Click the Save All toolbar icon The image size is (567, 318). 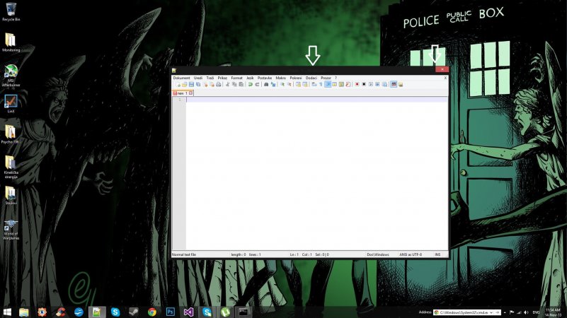coord(198,85)
